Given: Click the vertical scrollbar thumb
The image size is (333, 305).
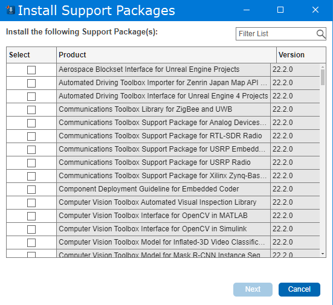Looking at the screenshot, I should point(323,77).
